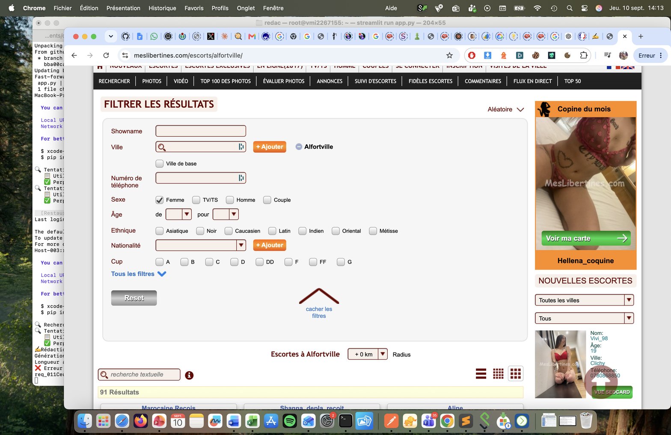Open the 'Toutes les villes' dropdown
671x435 pixels.
[584, 300]
